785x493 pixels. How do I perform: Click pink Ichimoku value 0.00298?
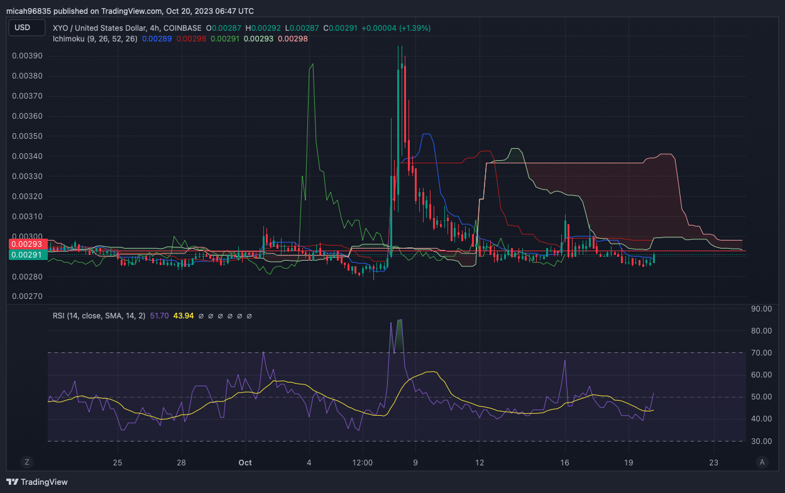click(292, 39)
